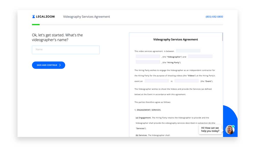Call the (855) 692-0800 phone link
255x147 pixels.
[x=214, y=17]
